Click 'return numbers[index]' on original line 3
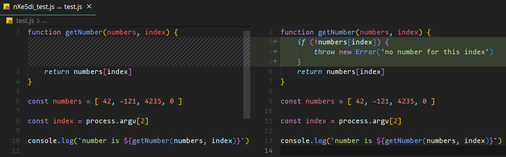 [x=88, y=72]
